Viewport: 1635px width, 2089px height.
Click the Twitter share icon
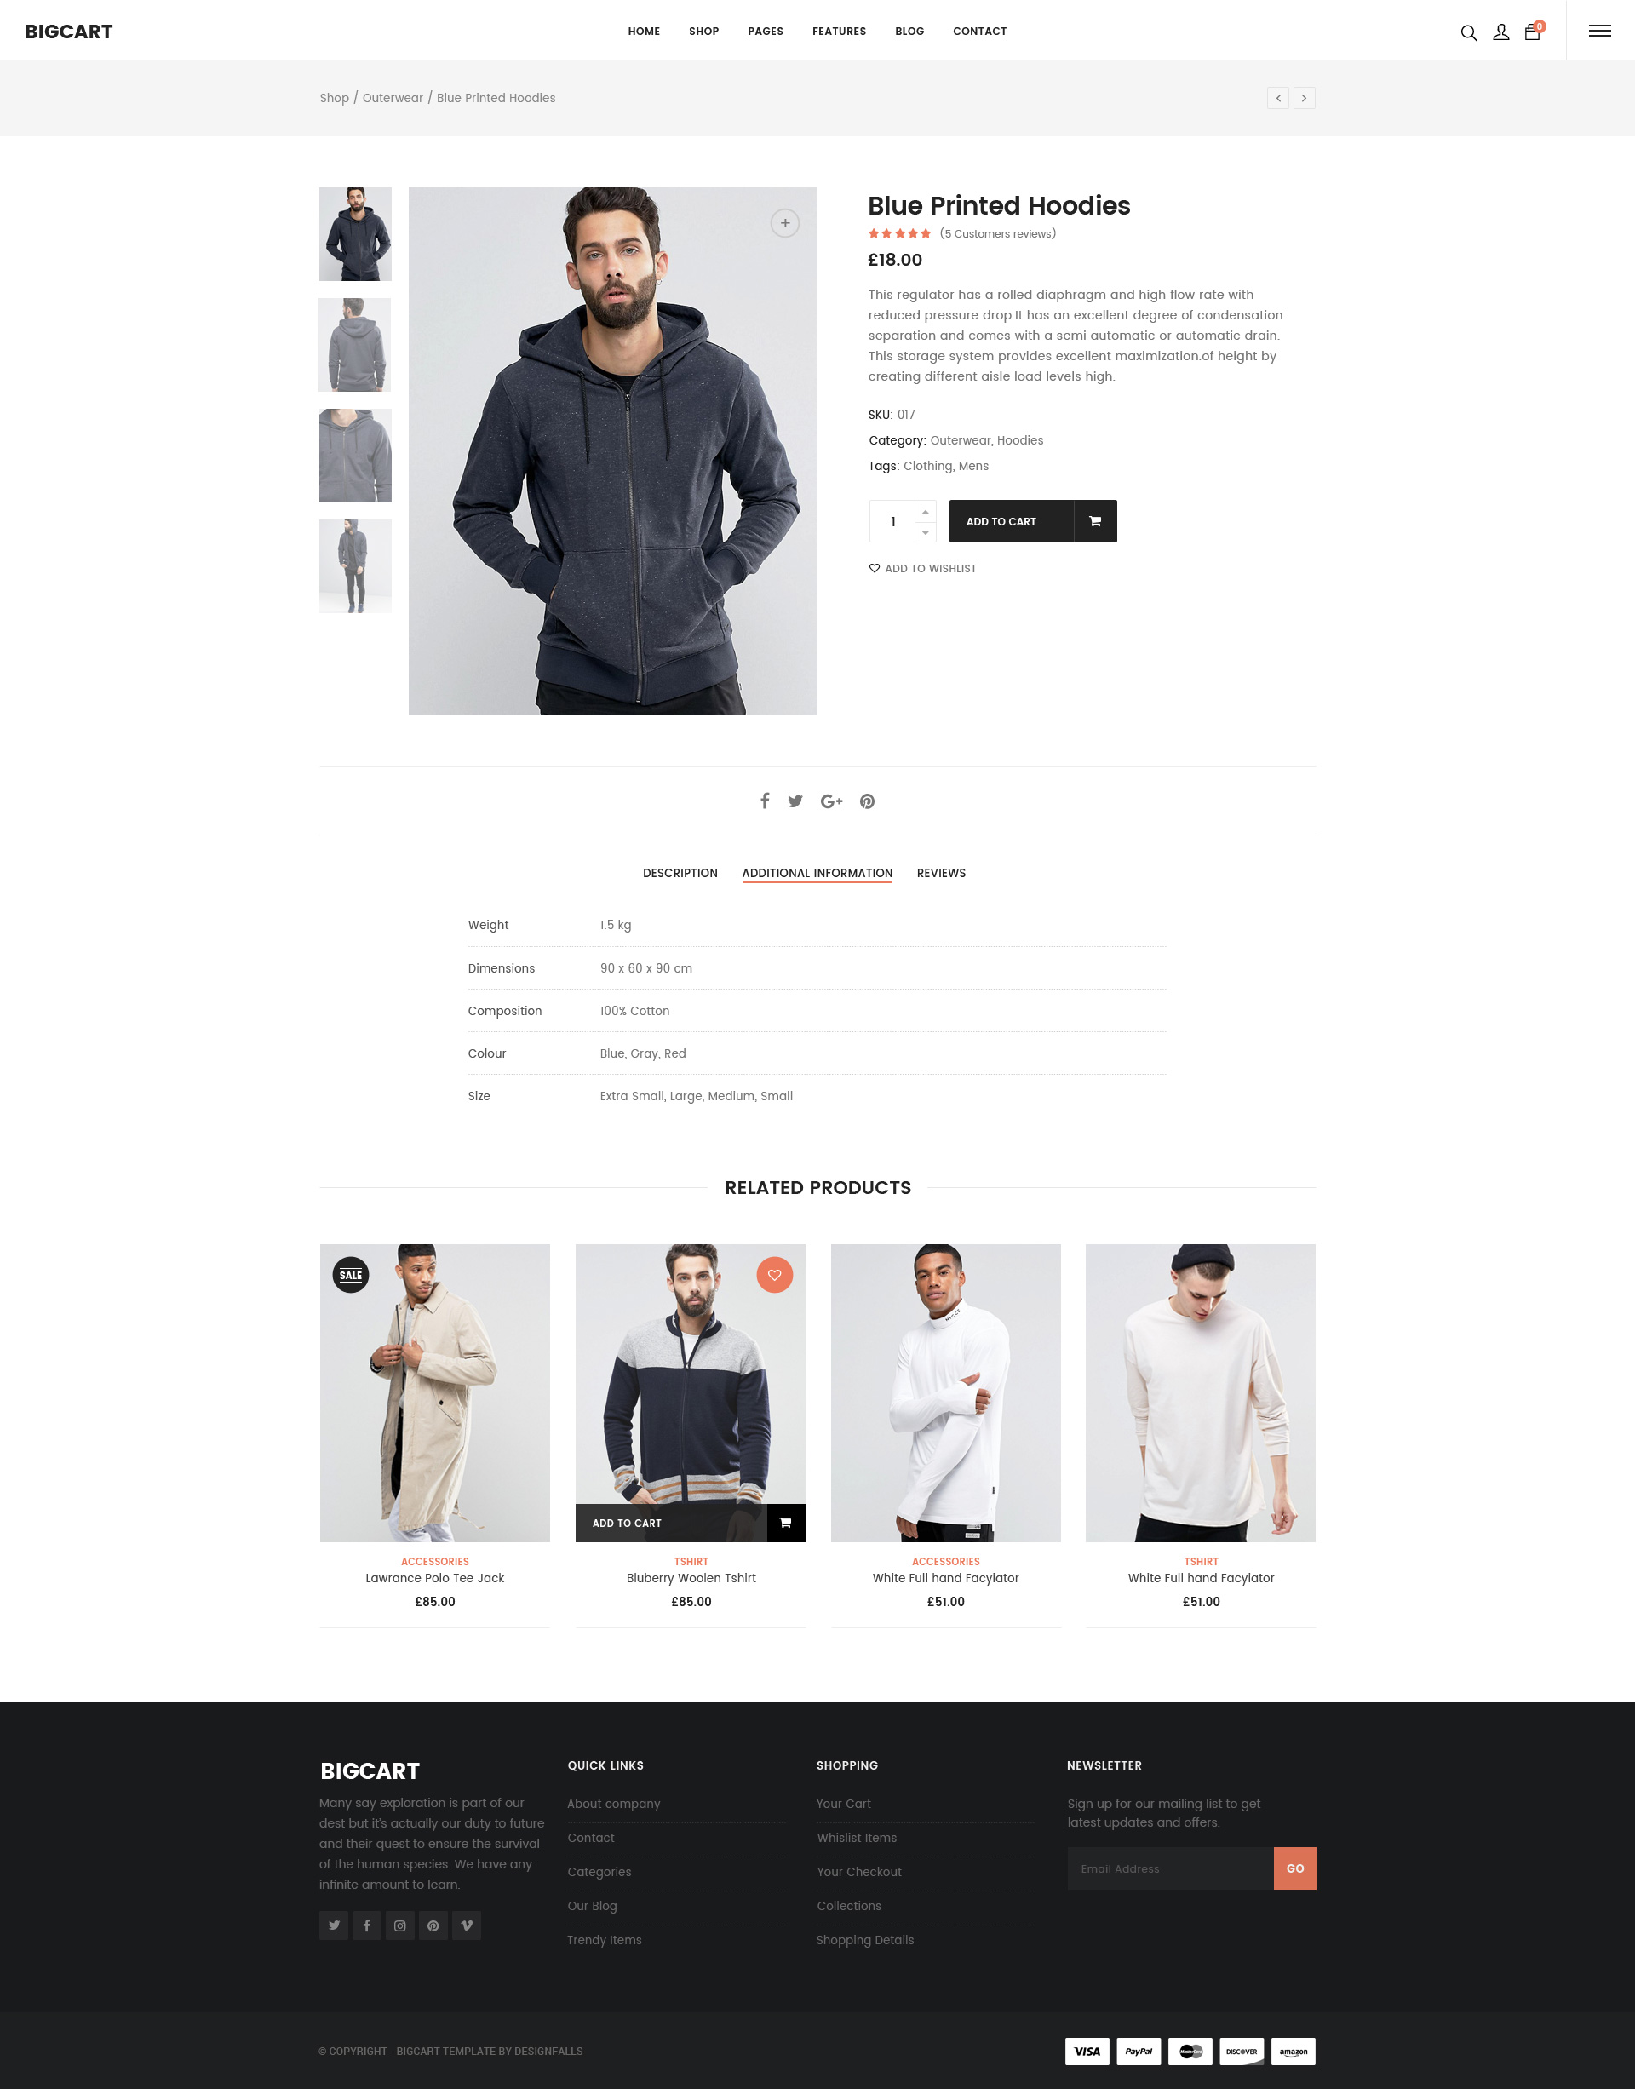794,802
